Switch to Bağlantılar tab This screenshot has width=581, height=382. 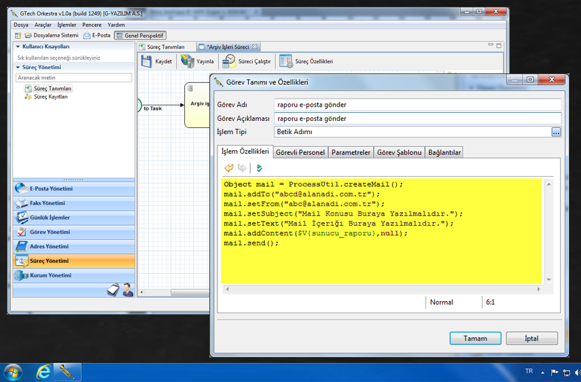coord(444,152)
